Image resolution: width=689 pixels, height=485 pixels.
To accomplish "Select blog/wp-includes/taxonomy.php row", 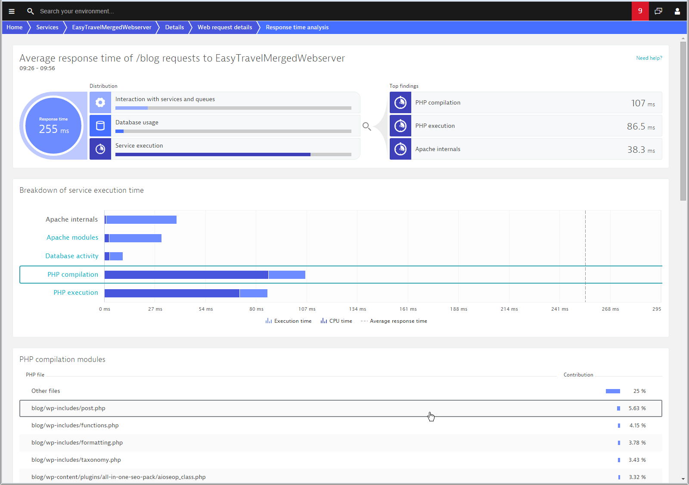I will pyautogui.click(x=341, y=460).
